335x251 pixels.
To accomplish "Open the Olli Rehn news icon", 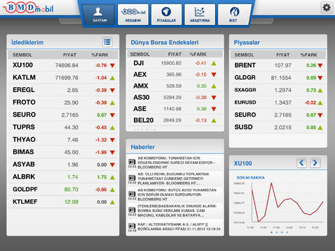I will (132, 178).
